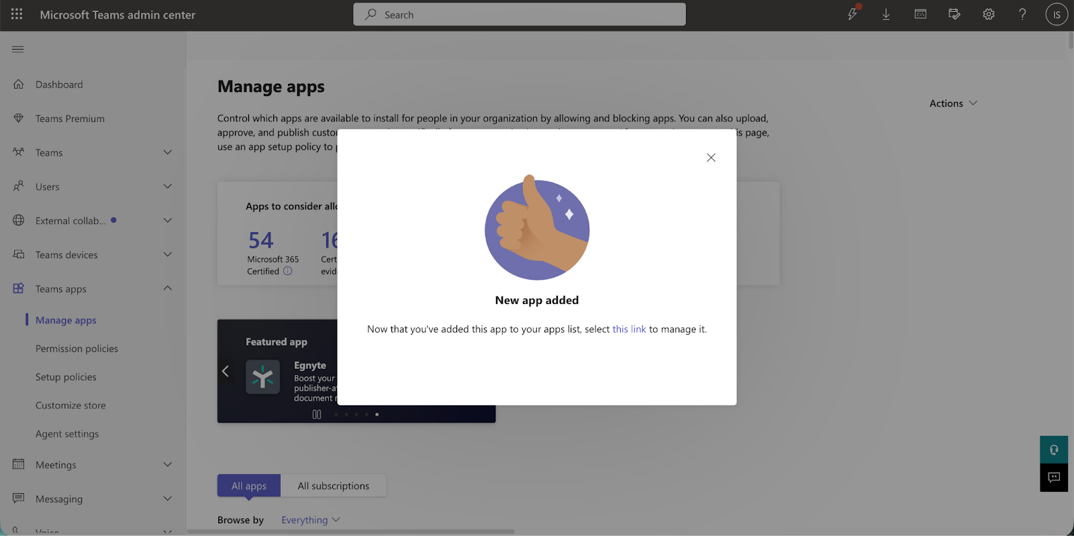Click the Teams people icon

pos(19,152)
